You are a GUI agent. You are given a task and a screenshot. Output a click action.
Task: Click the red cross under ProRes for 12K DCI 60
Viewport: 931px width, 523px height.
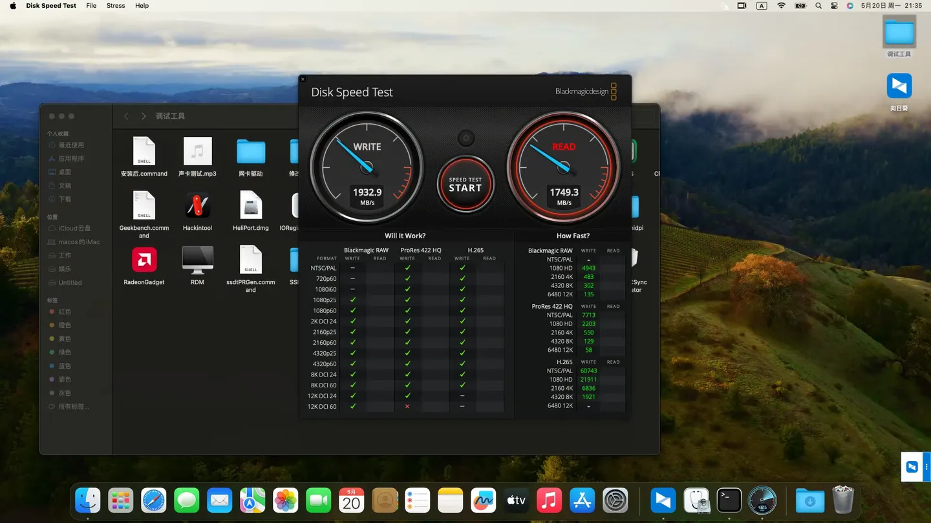point(407,406)
